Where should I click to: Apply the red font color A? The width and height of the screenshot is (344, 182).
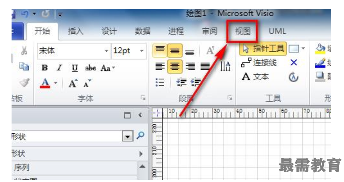45,83
